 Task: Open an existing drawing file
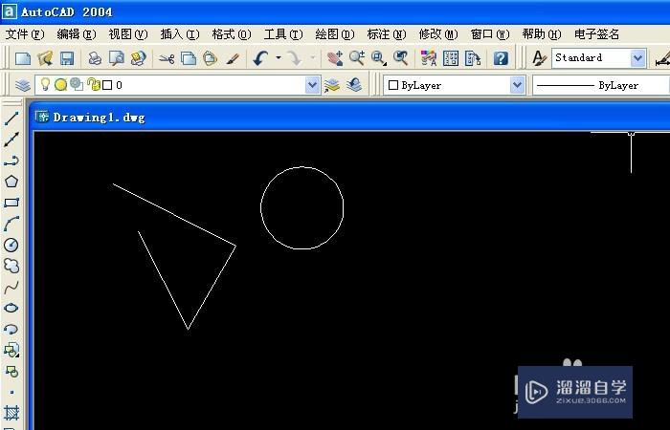coord(45,58)
